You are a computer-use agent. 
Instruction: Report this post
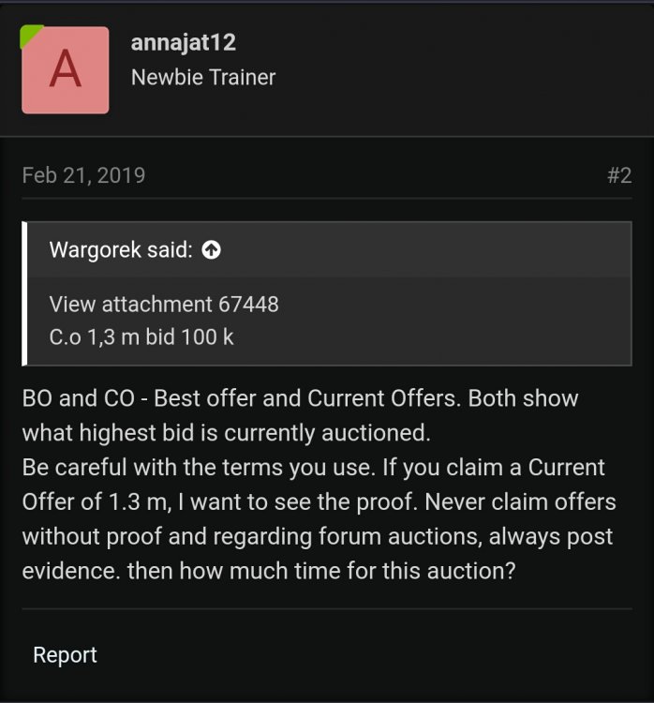coord(65,655)
